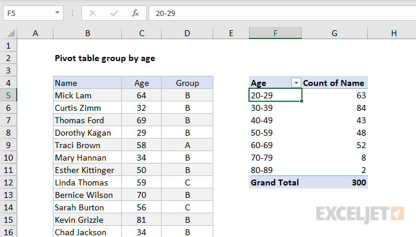Screen dimensions: 416x237
Task: Select the cell 'Traci Brown'
Action: 87,145
